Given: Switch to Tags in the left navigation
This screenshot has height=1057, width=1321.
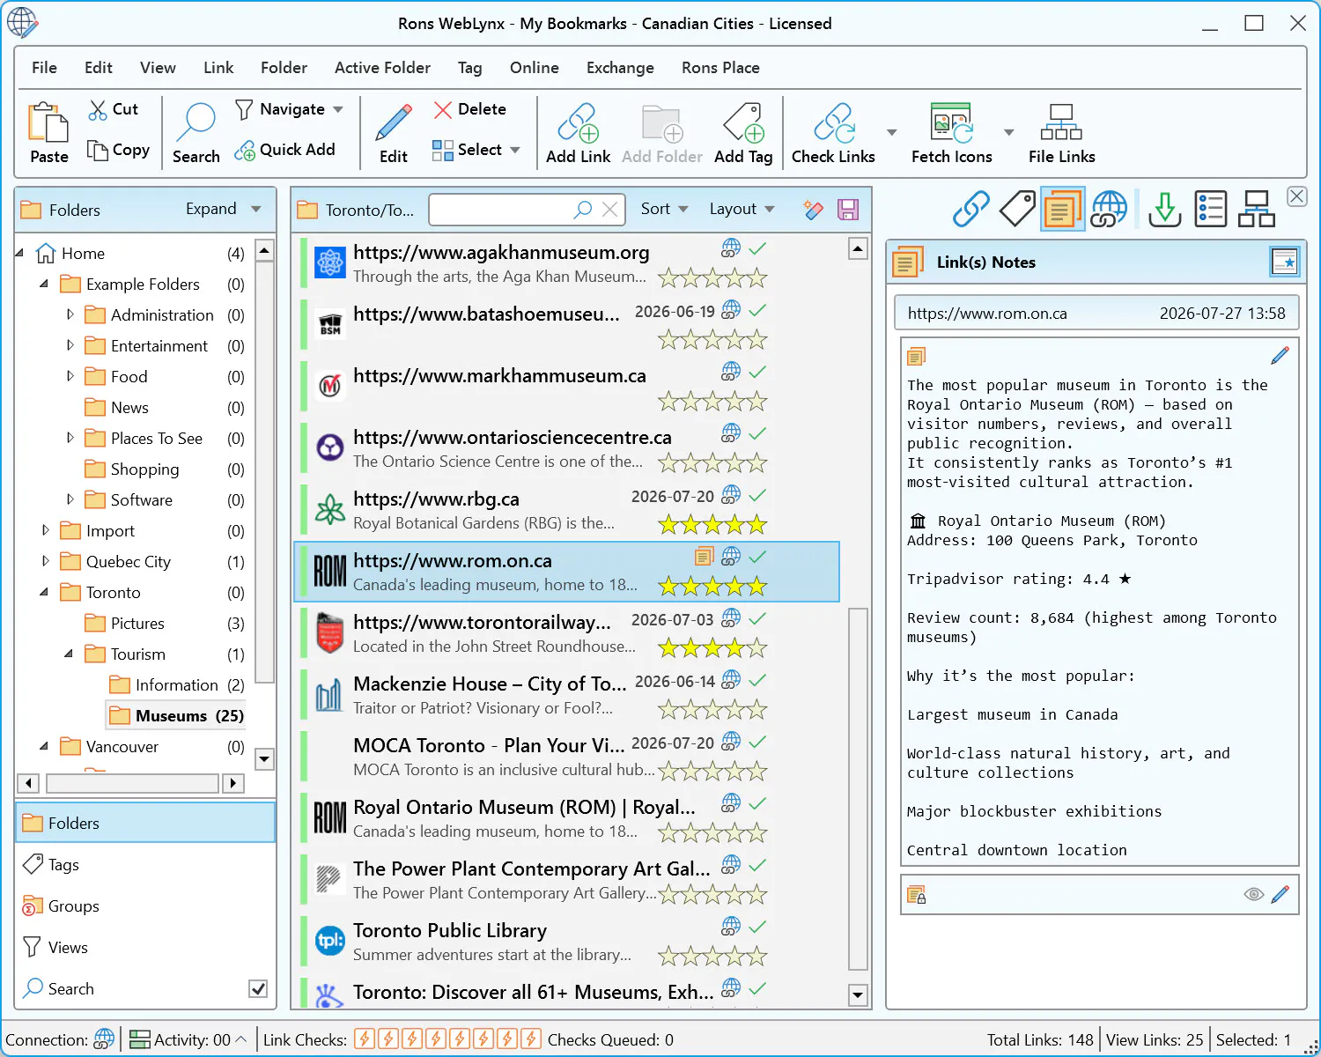Looking at the screenshot, I should click(146, 865).
